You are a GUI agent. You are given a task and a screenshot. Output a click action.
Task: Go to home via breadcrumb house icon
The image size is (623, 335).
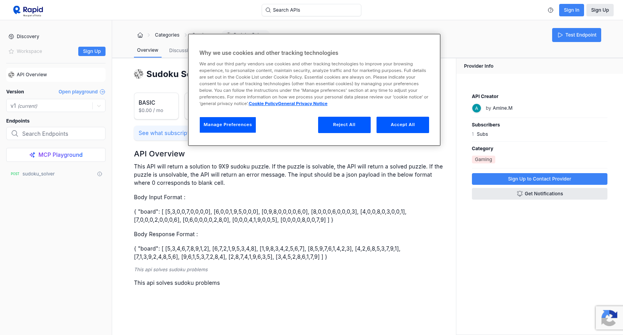[140, 35]
